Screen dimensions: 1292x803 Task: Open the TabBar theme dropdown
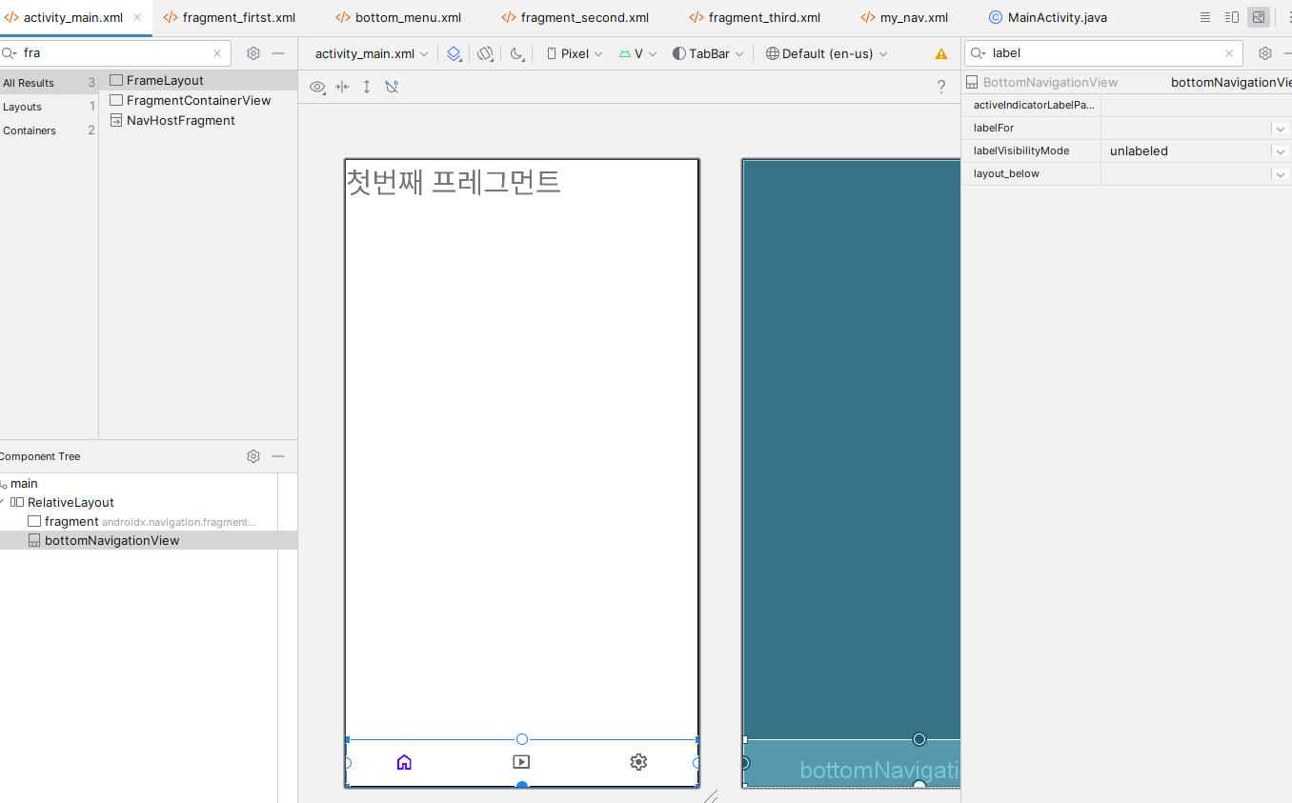(708, 53)
